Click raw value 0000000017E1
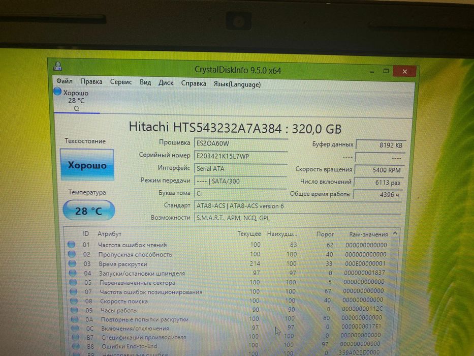 [362, 327]
